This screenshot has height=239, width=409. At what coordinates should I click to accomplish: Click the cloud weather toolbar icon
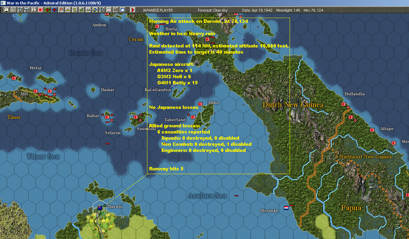click(x=122, y=10)
